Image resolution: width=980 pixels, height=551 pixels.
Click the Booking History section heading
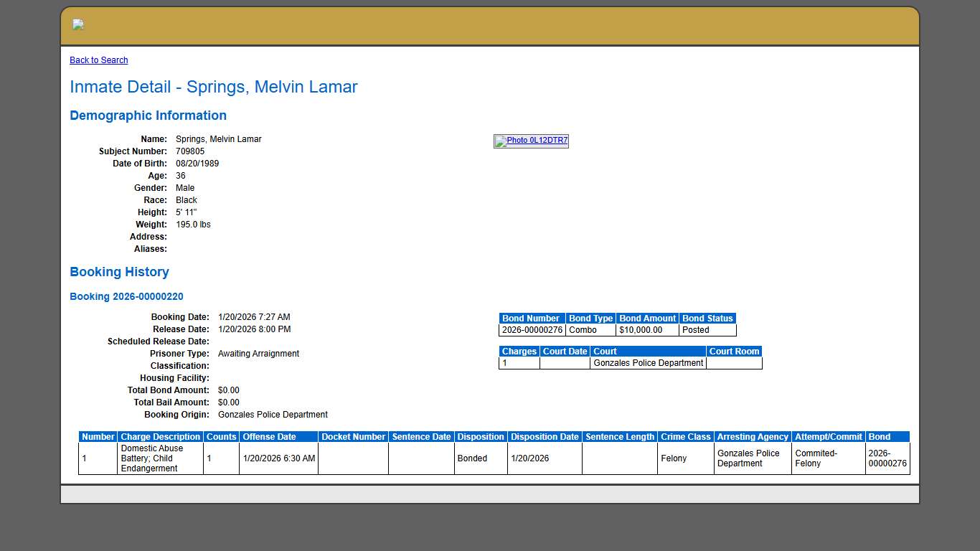tap(119, 272)
